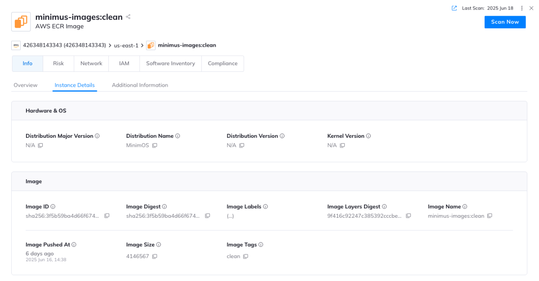539x281 pixels.
Task: Click us-east-1 region in breadcrumb
Action: pos(126,45)
